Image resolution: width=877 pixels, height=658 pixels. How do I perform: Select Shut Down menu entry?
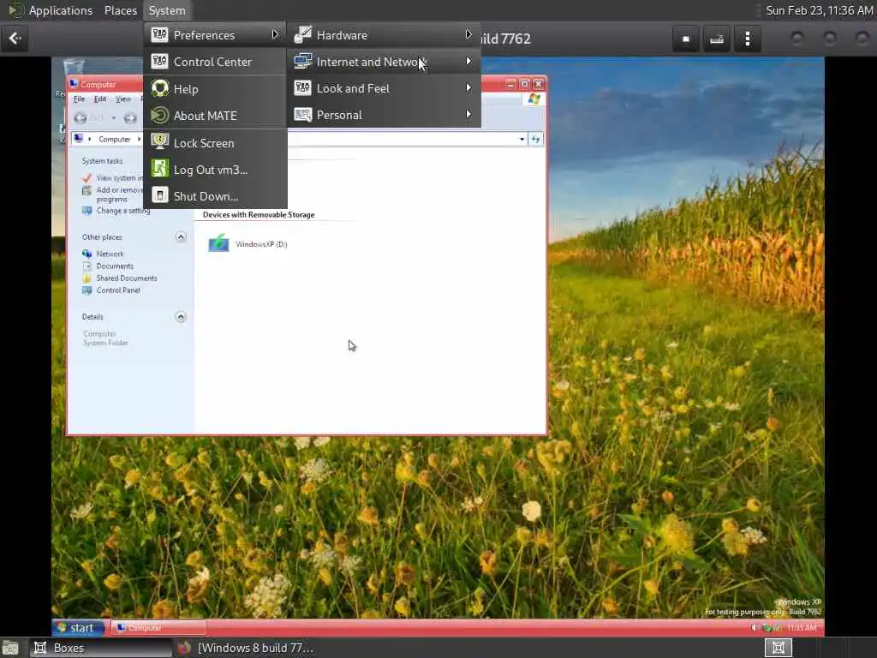tap(215, 196)
